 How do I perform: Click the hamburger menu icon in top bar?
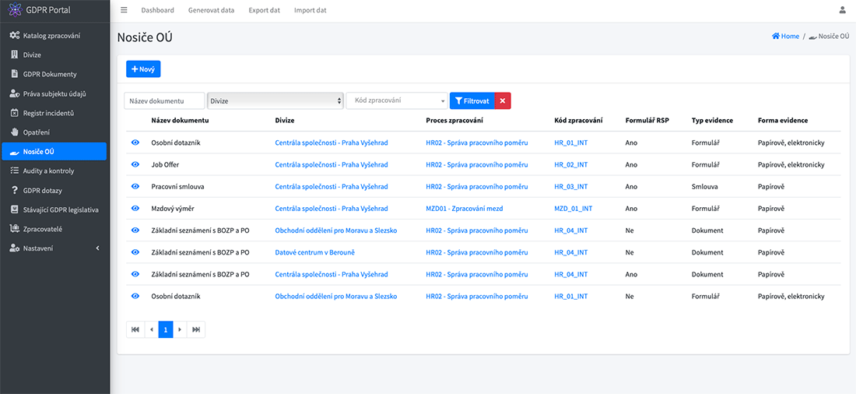click(x=124, y=10)
